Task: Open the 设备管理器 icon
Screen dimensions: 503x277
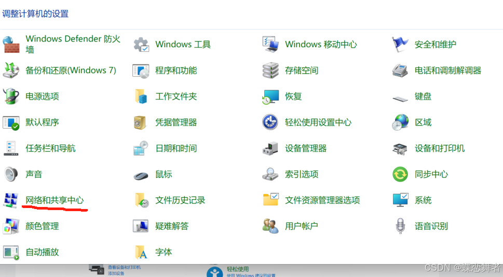Action: pos(270,148)
